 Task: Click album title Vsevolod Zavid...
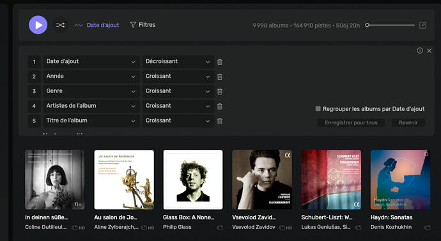pyautogui.click(x=254, y=217)
